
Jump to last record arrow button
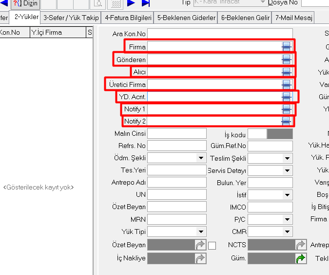click(x=146, y=3)
